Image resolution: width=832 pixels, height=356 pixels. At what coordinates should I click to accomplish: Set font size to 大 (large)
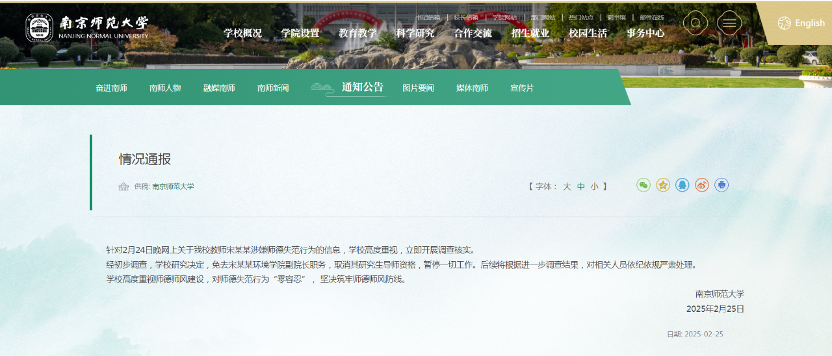(x=567, y=186)
